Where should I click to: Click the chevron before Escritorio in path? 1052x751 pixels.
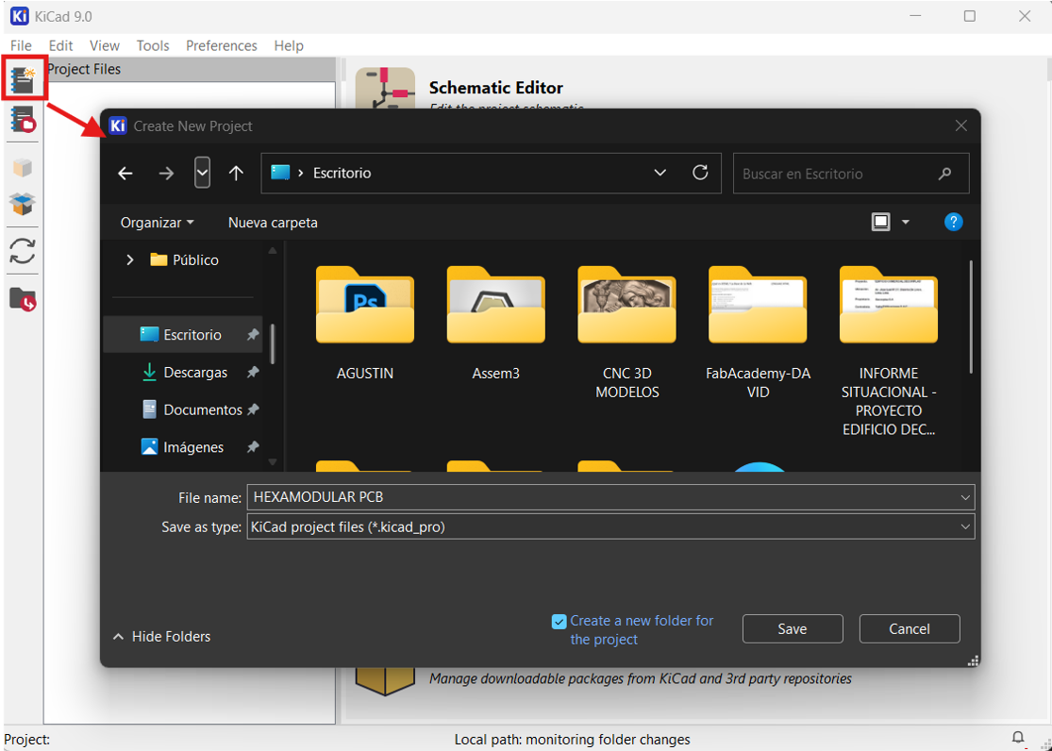[x=301, y=174]
